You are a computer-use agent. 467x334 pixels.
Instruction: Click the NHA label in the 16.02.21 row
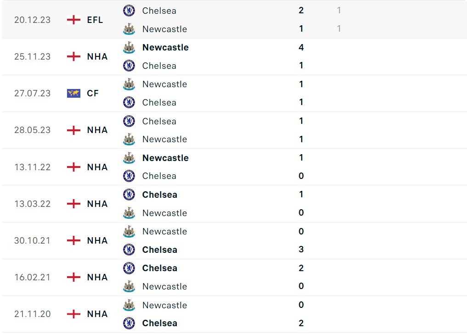pyautogui.click(x=97, y=277)
